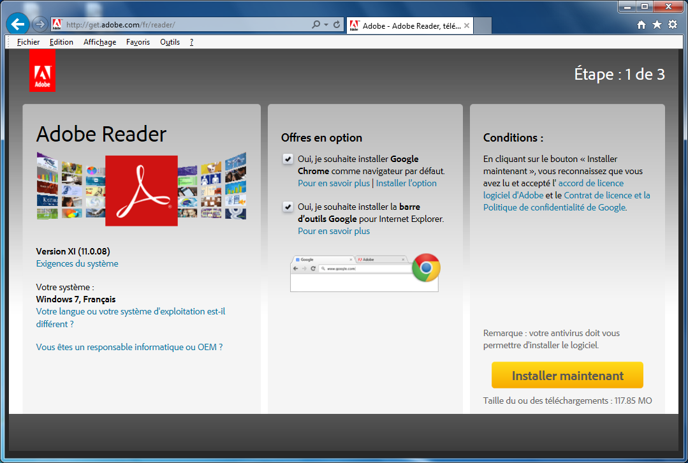This screenshot has width=688, height=463.
Task: Click Installer l'option link
Action: (406, 184)
